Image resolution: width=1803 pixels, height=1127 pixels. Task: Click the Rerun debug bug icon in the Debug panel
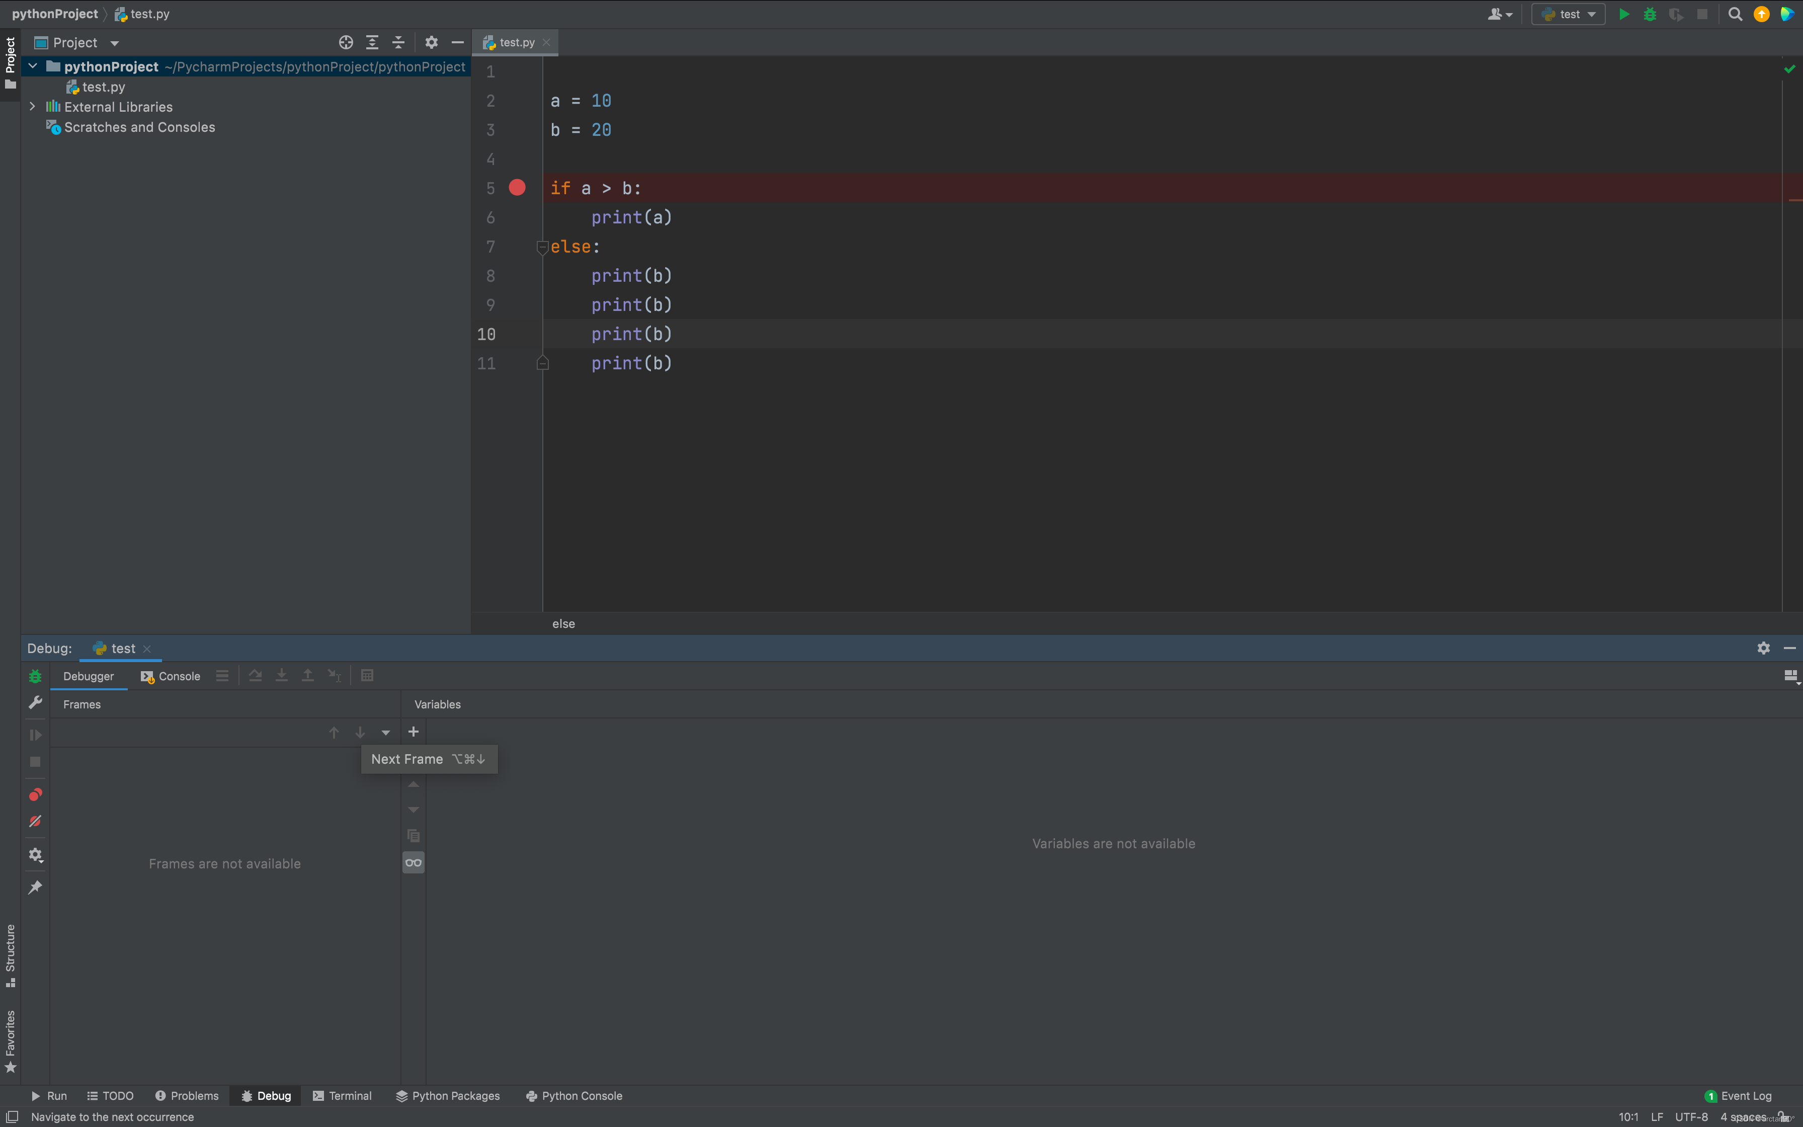click(x=35, y=676)
